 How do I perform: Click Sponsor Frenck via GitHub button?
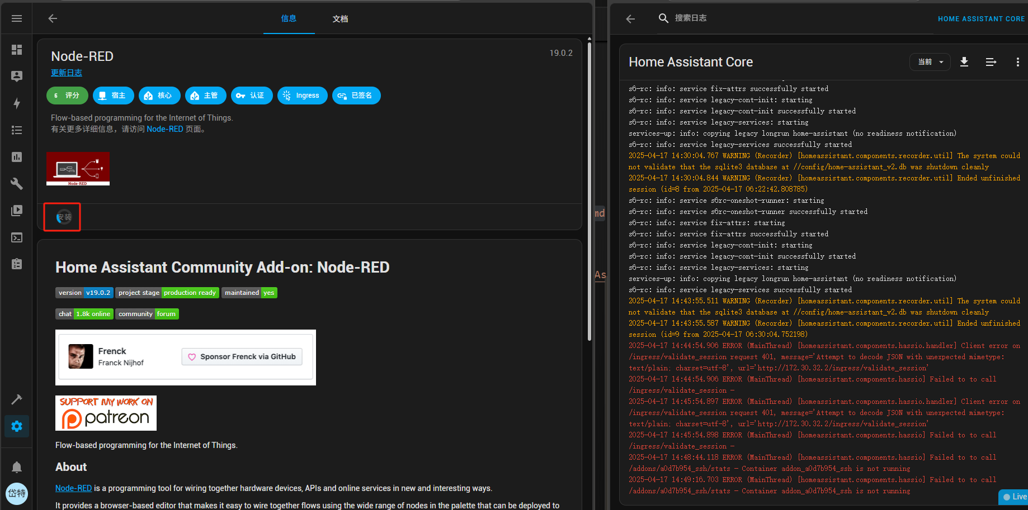(242, 356)
